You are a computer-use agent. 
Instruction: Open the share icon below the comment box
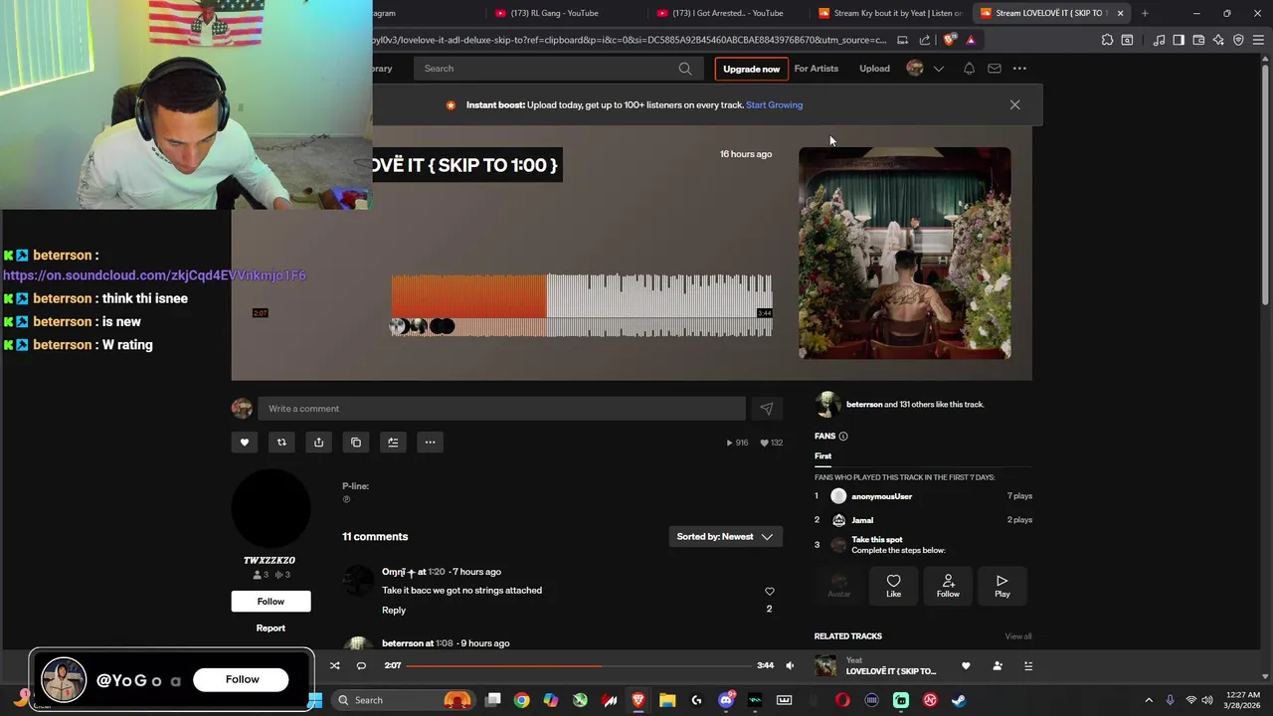318,443
